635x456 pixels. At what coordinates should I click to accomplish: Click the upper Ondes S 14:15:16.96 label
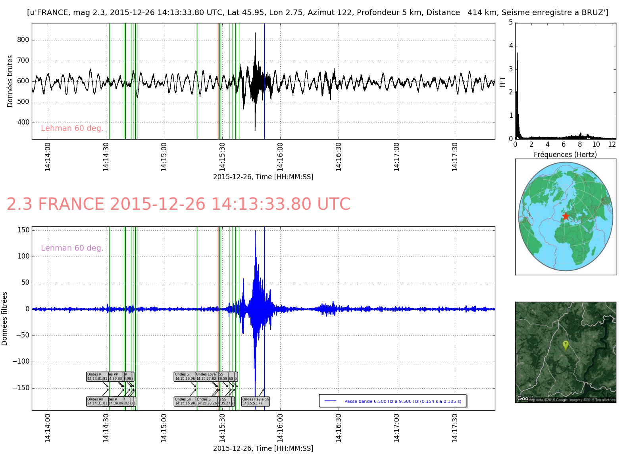coord(185,376)
